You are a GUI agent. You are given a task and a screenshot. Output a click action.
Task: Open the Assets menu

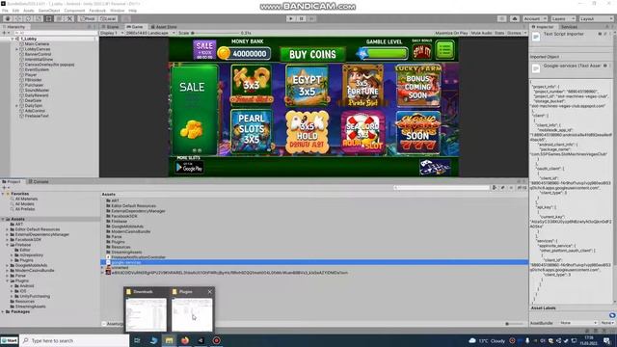[x=29, y=11]
